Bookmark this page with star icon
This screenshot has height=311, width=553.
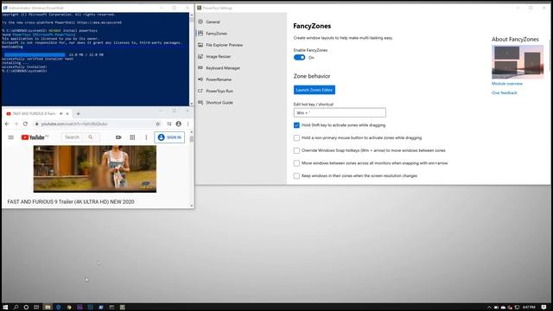(157, 124)
